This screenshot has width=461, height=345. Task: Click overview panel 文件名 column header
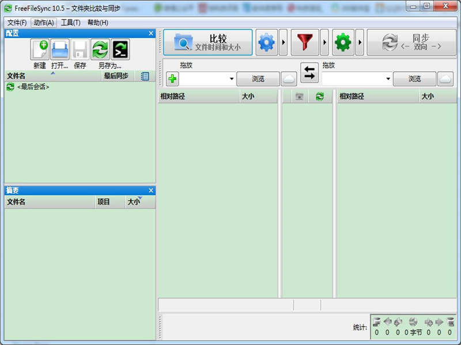pyautogui.click(x=50, y=202)
